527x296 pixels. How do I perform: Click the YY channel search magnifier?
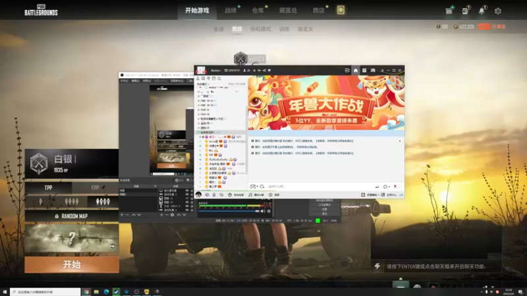tap(219, 78)
